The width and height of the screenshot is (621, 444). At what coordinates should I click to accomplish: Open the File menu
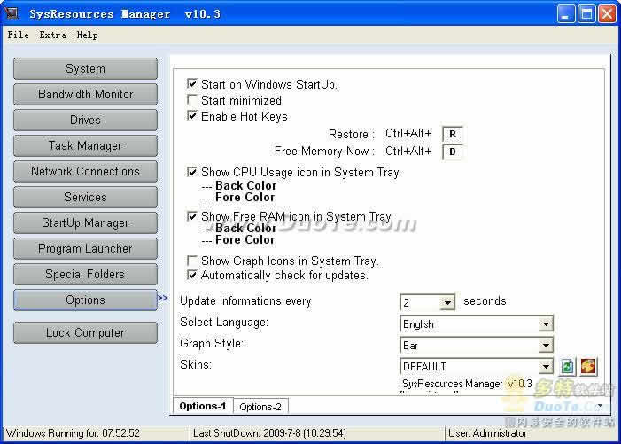tap(18, 35)
